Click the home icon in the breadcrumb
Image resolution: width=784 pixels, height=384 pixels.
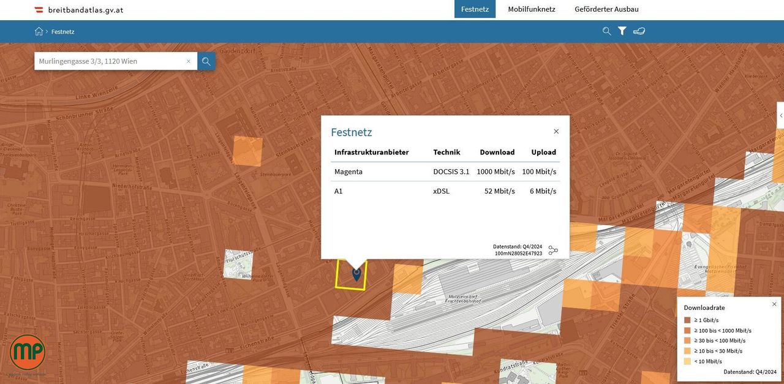point(39,31)
